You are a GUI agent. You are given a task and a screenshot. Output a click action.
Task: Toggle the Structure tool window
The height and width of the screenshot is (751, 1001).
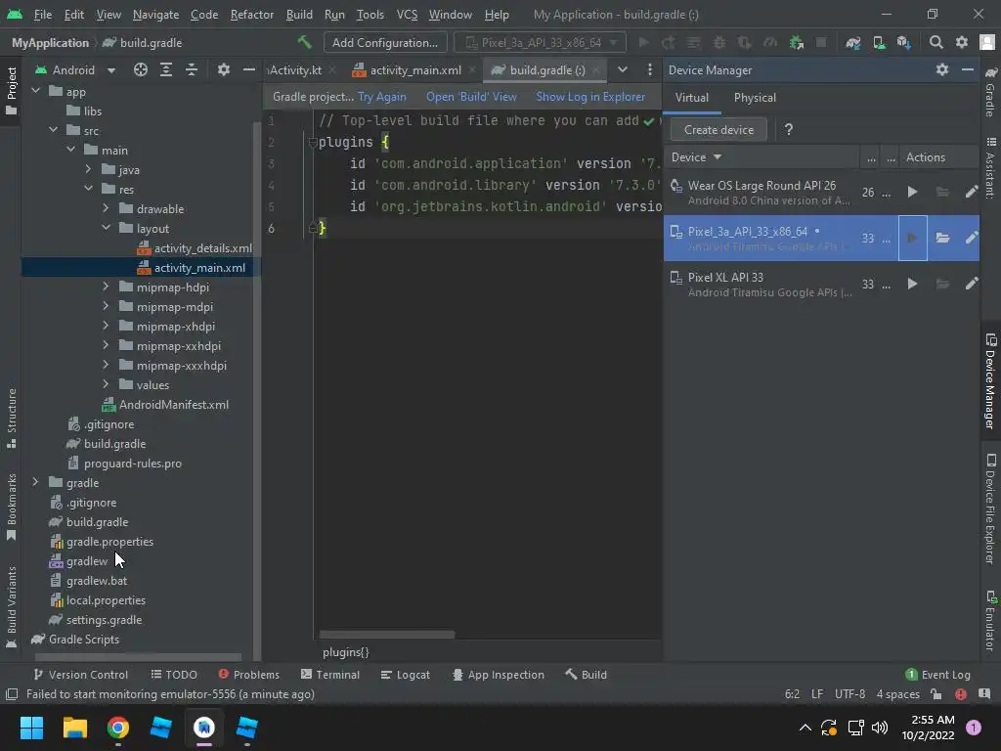coord(11,419)
